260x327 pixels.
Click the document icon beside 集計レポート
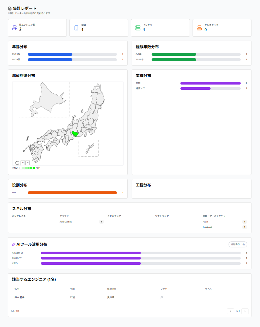pyautogui.click(x=10, y=9)
